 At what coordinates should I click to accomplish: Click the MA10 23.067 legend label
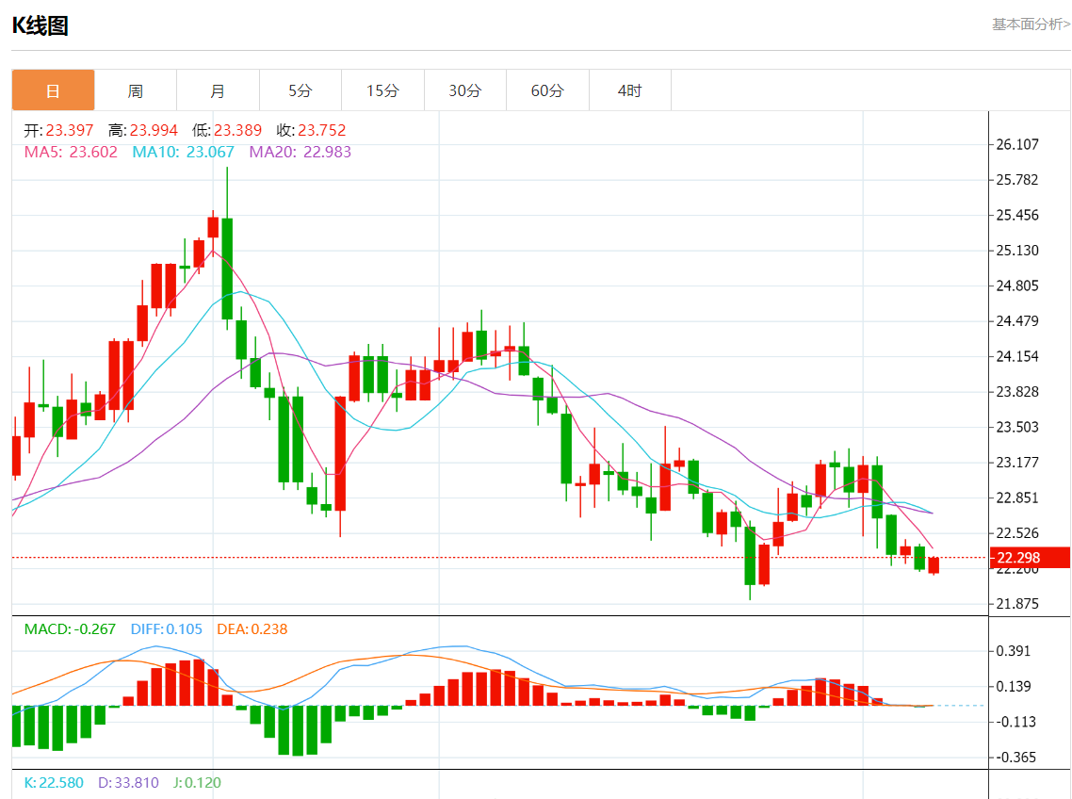pyautogui.click(x=183, y=152)
